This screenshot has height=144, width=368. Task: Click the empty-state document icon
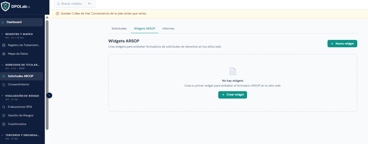[x=233, y=72]
